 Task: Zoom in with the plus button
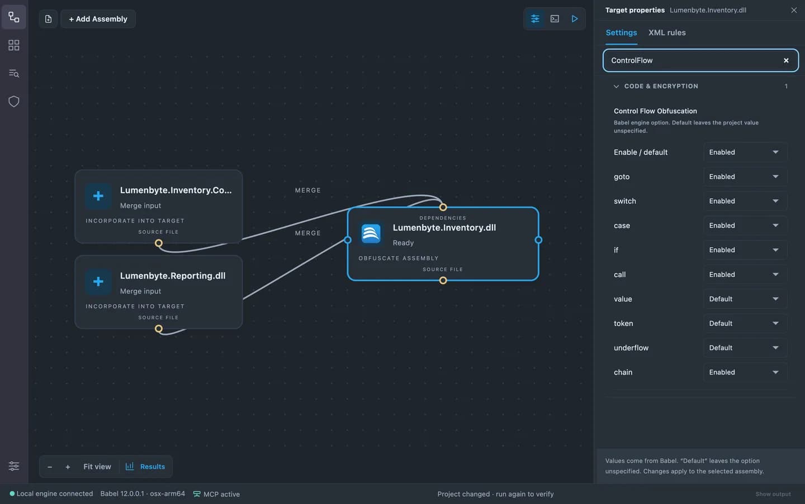click(x=68, y=467)
